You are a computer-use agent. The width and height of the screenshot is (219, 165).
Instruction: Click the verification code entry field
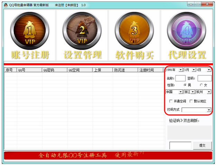(x=180, y=145)
